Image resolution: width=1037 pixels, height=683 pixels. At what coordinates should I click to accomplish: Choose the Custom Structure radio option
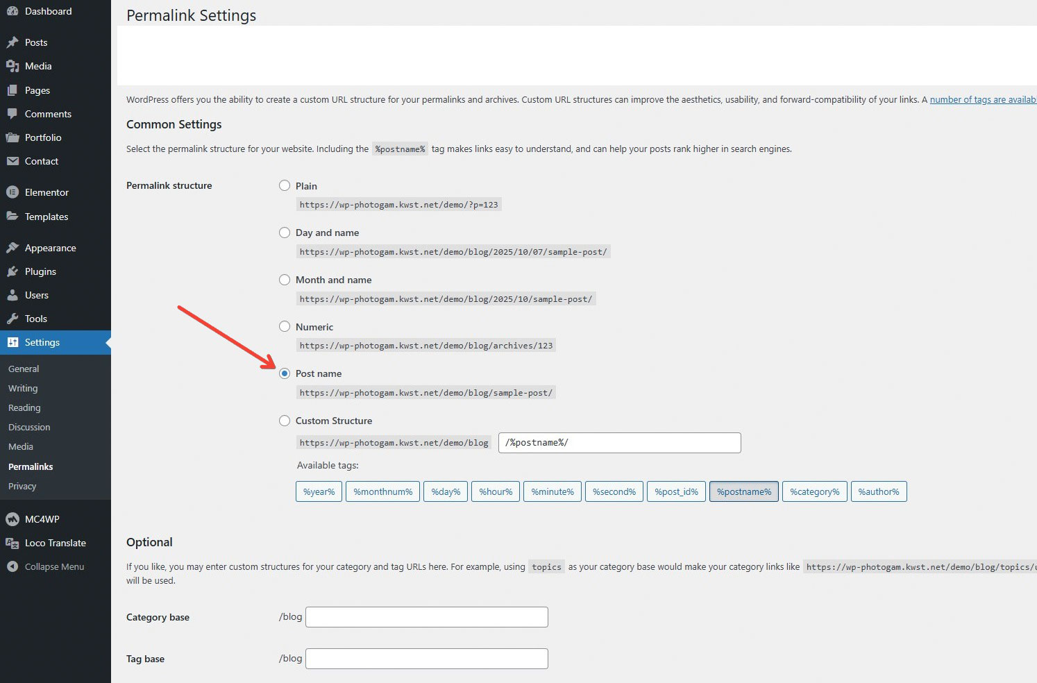point(285,421)
